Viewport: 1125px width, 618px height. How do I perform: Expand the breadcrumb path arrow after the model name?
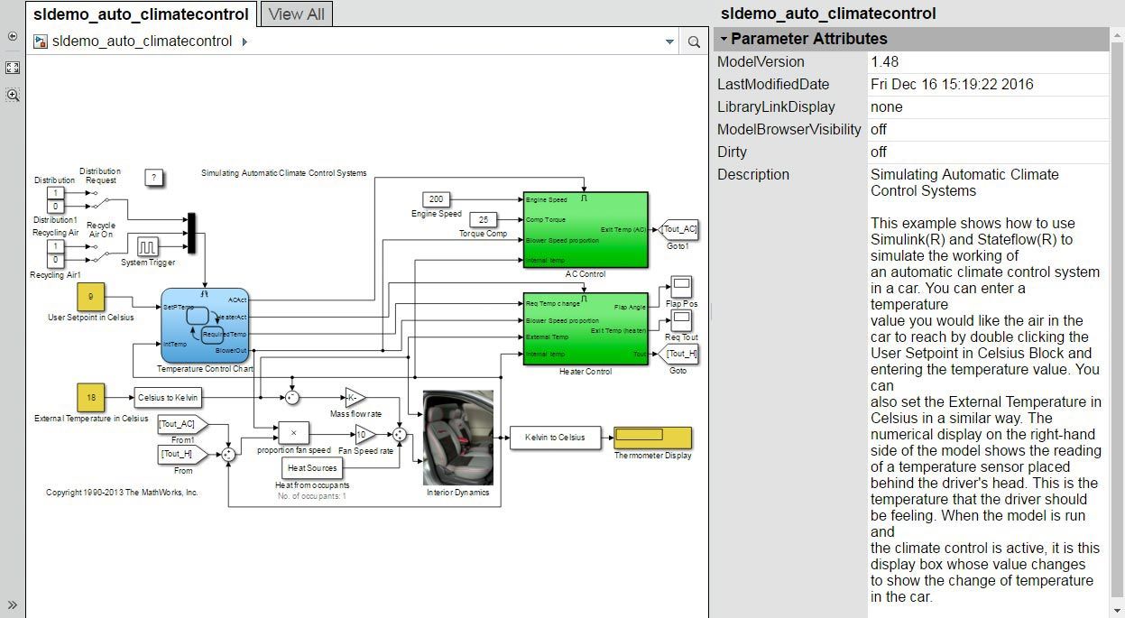pyautogui.click(x=244, y=42)
